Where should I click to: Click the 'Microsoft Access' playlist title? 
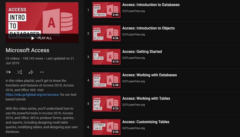click(x=28, y=50)
